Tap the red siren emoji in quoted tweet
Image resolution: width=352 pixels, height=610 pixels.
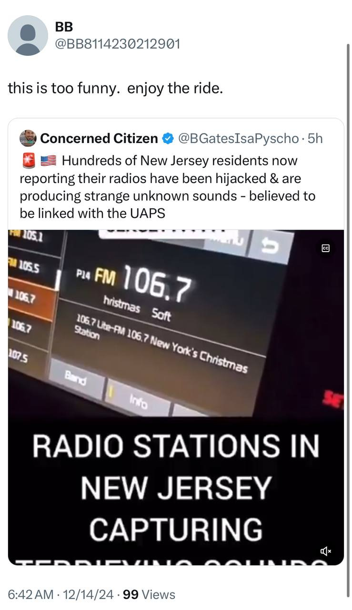[x=28, y=161]
